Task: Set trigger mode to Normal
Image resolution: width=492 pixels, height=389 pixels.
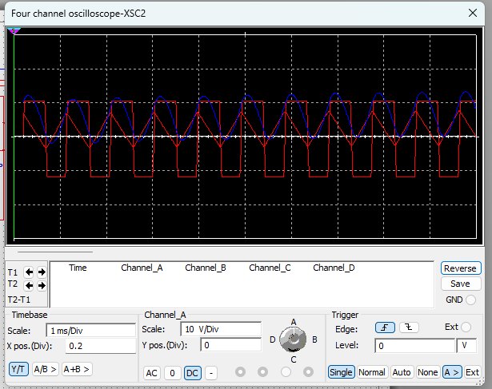Action: (372, 372)
